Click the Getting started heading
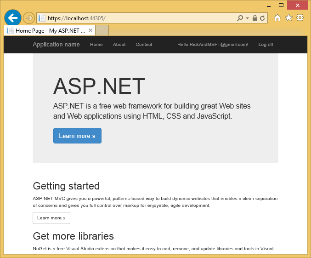This screenshot has width=311, height=258. [x=66, y=186]
